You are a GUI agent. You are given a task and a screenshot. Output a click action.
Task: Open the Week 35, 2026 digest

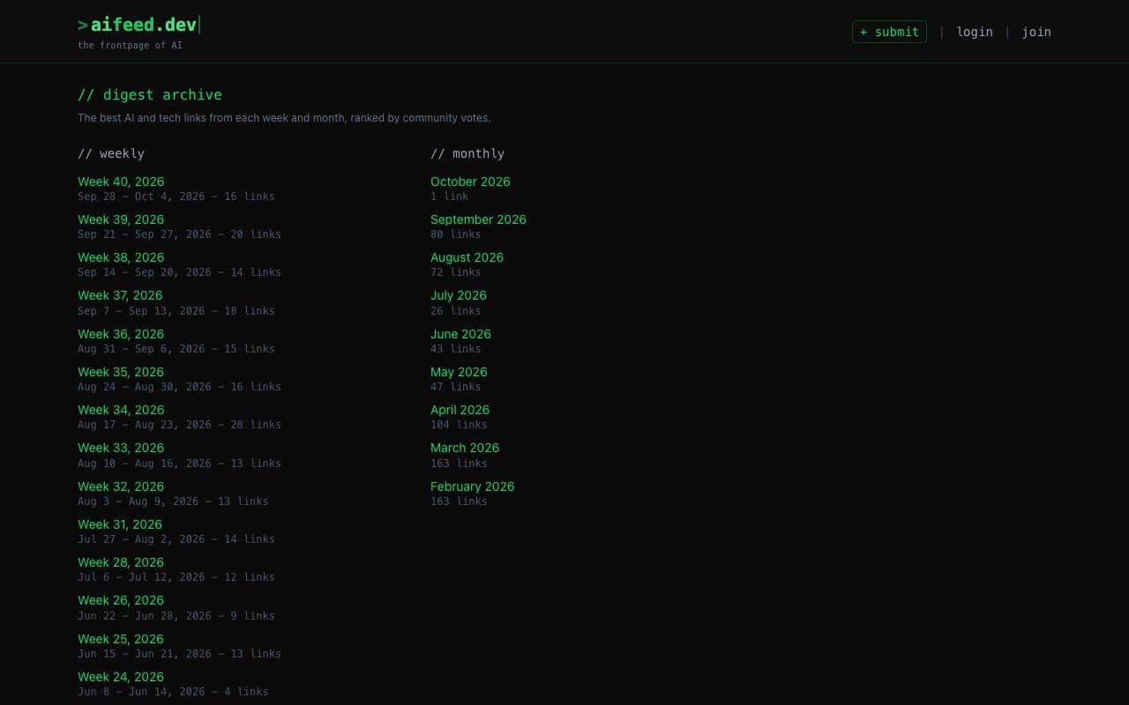coord(121,372)
